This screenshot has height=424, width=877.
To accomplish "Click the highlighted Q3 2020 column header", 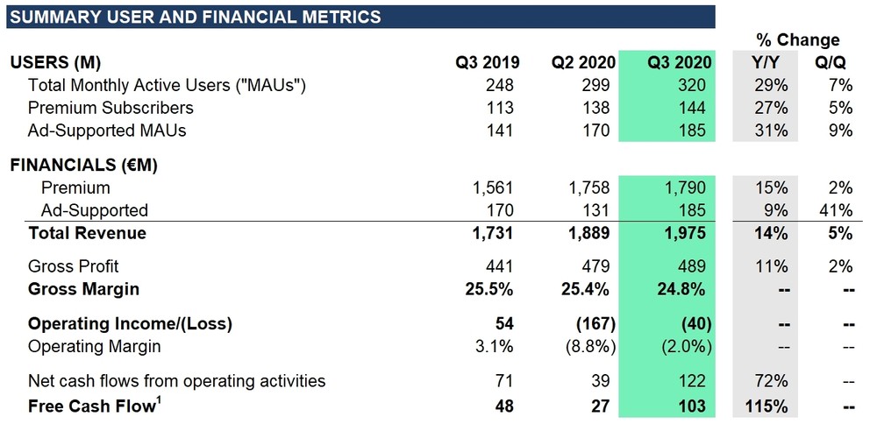I will (x=680, y=63).
